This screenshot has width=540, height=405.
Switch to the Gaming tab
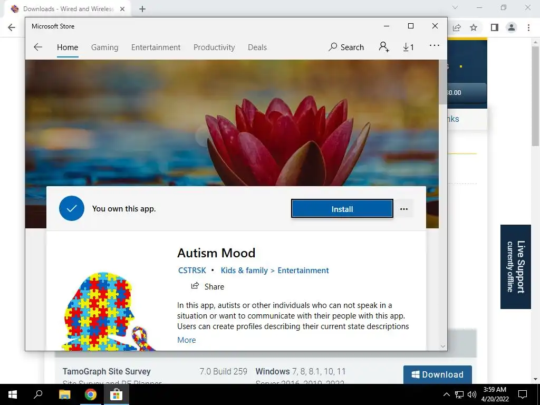click(105, 47)
